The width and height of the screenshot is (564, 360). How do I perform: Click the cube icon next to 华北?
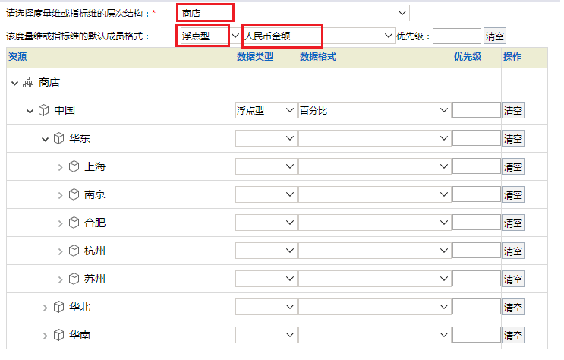(58, 307)
